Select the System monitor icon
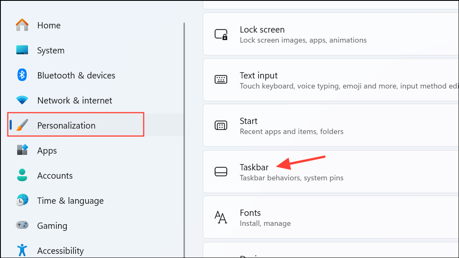459x258 pixels. click(21, 50)
